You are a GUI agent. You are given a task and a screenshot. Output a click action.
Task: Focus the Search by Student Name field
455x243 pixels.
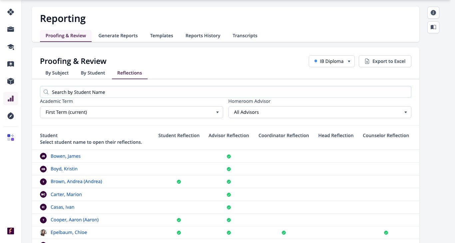point(226,92)
